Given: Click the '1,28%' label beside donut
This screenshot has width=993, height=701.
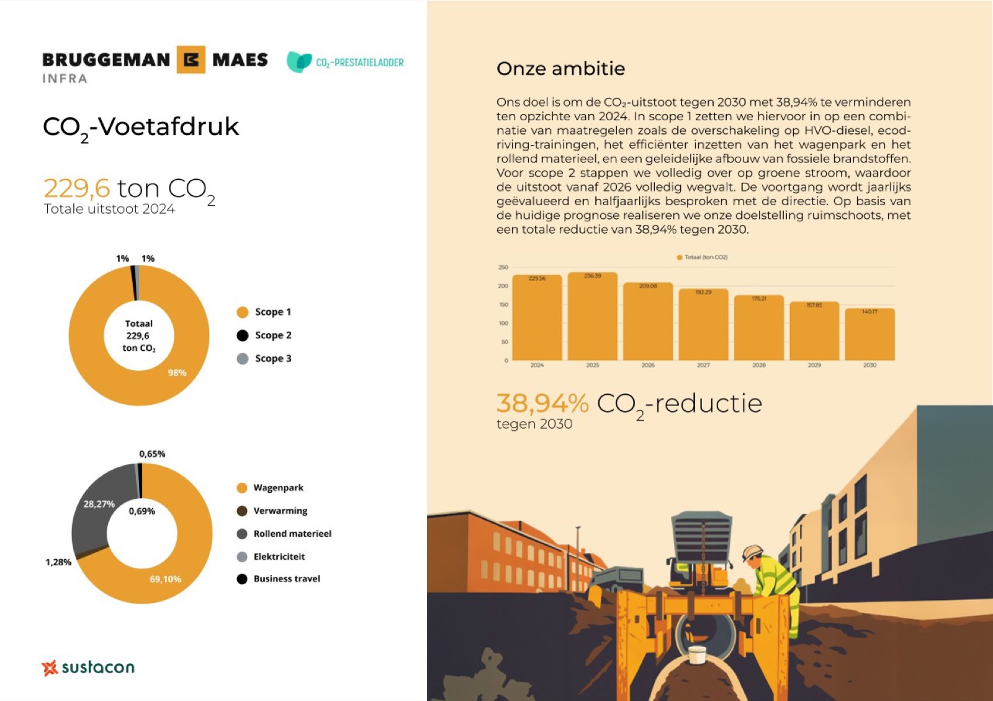Looking at the screenshot, I should point(58,562).
